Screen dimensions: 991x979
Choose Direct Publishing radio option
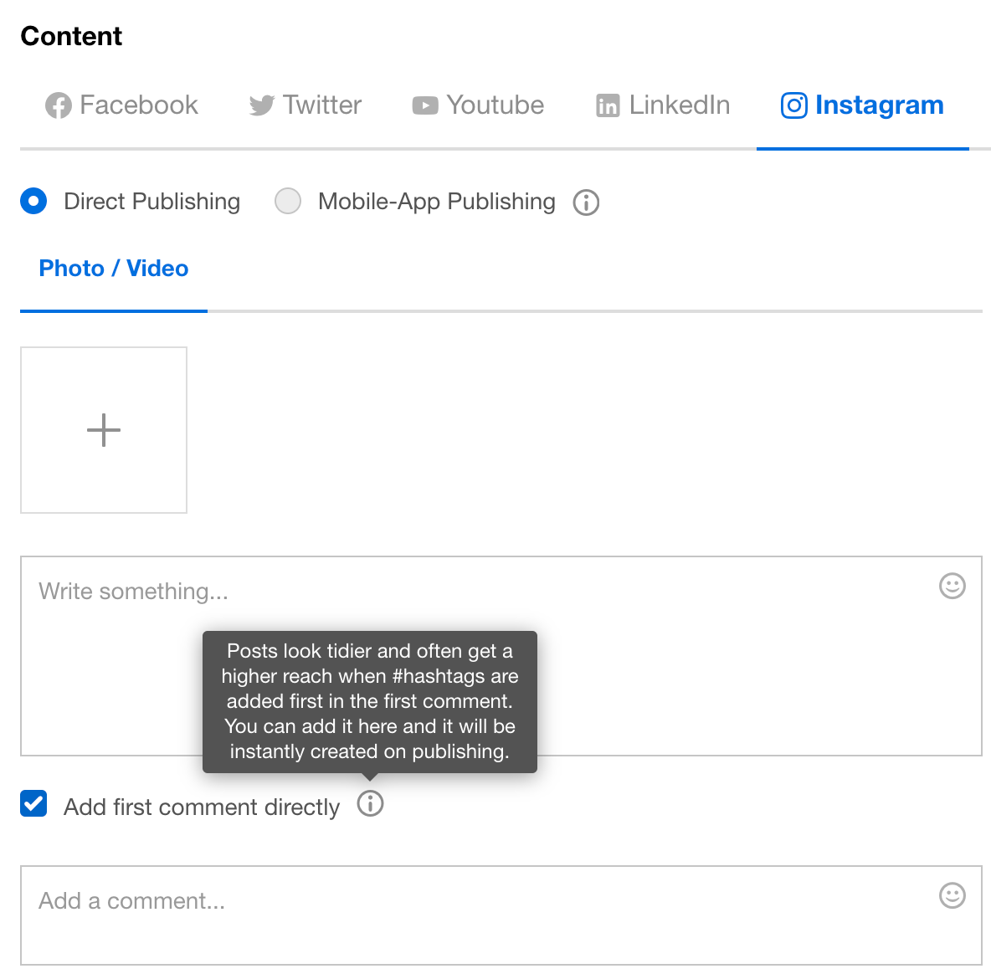click(33, 202)
